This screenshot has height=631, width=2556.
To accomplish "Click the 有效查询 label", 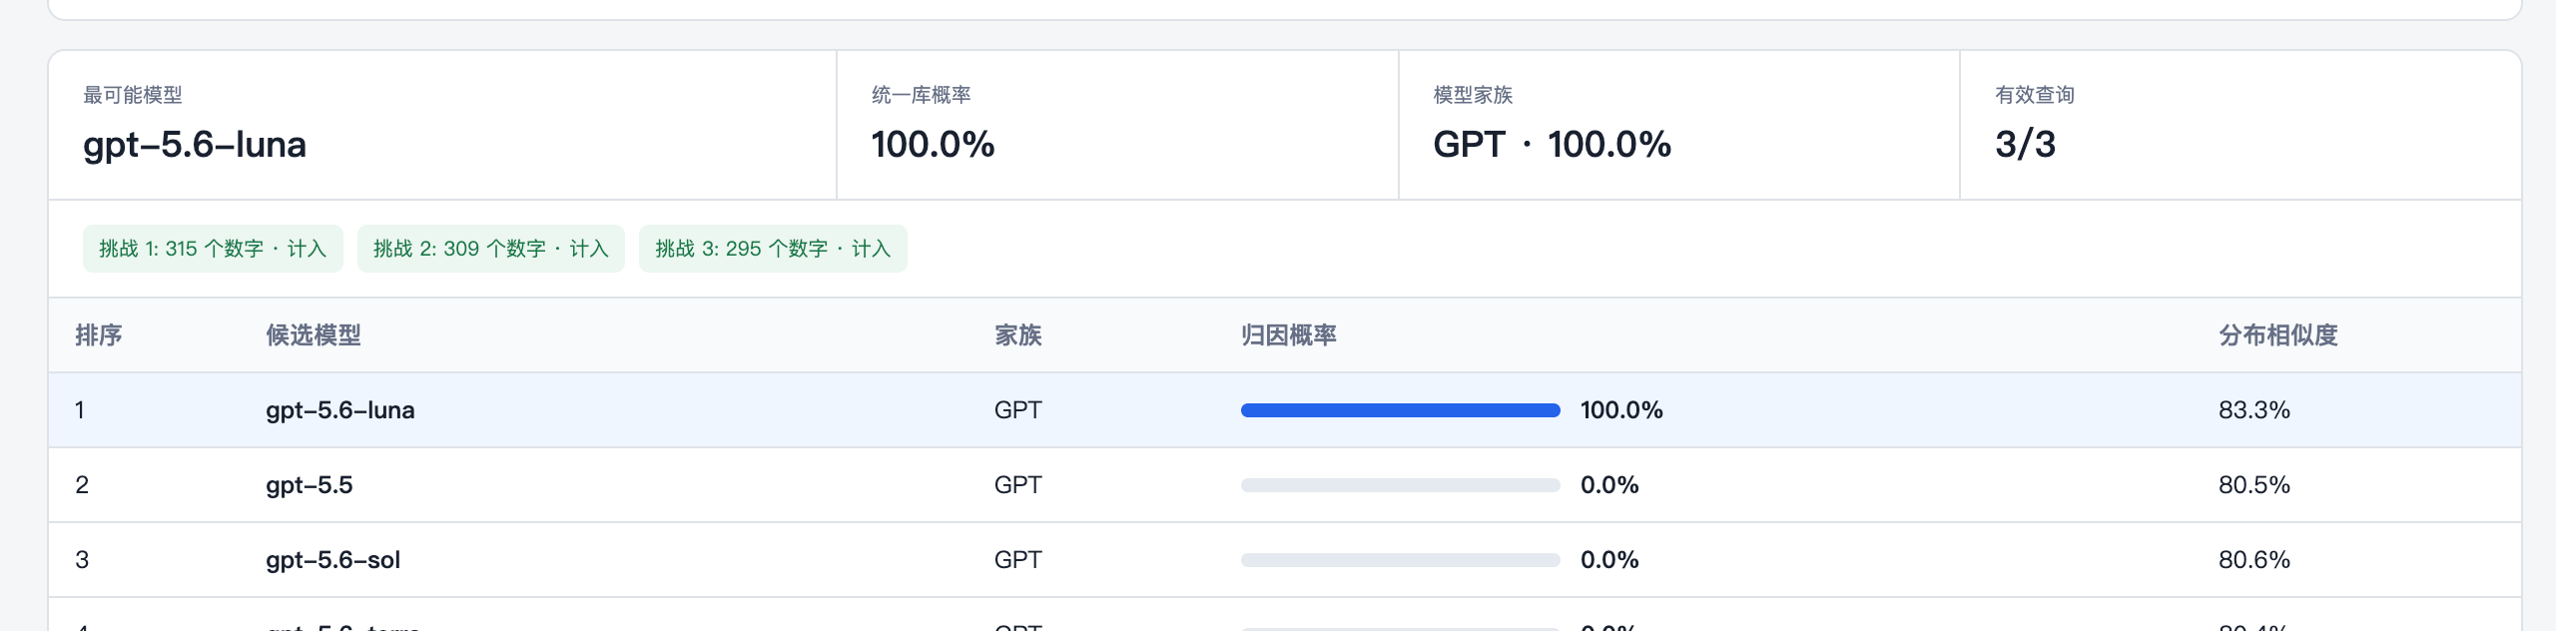I will (x=2035, y=95).
